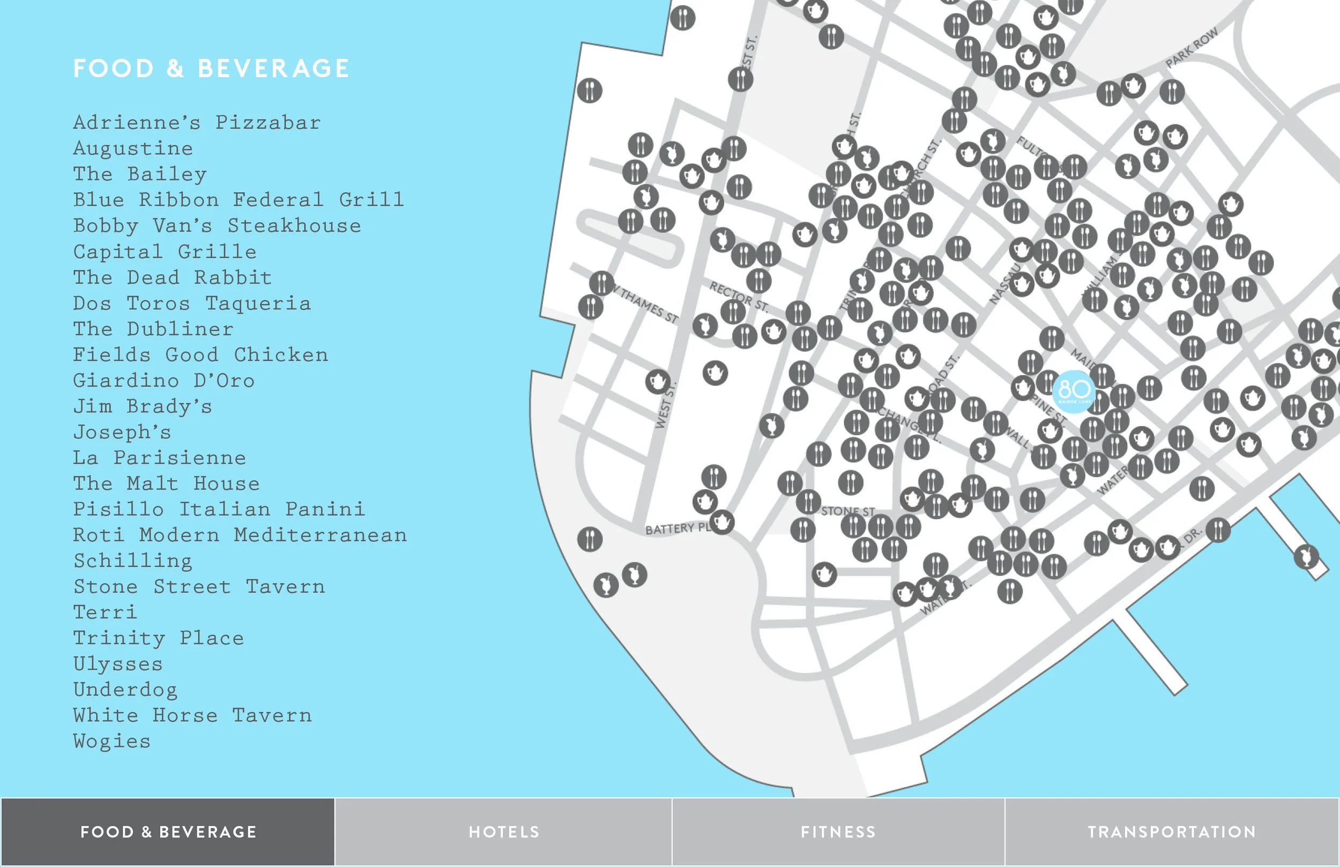The height and width of the screenshot is (867, 1340).
Task: Click Capital Grille in the list
Action: click(165, 252)
